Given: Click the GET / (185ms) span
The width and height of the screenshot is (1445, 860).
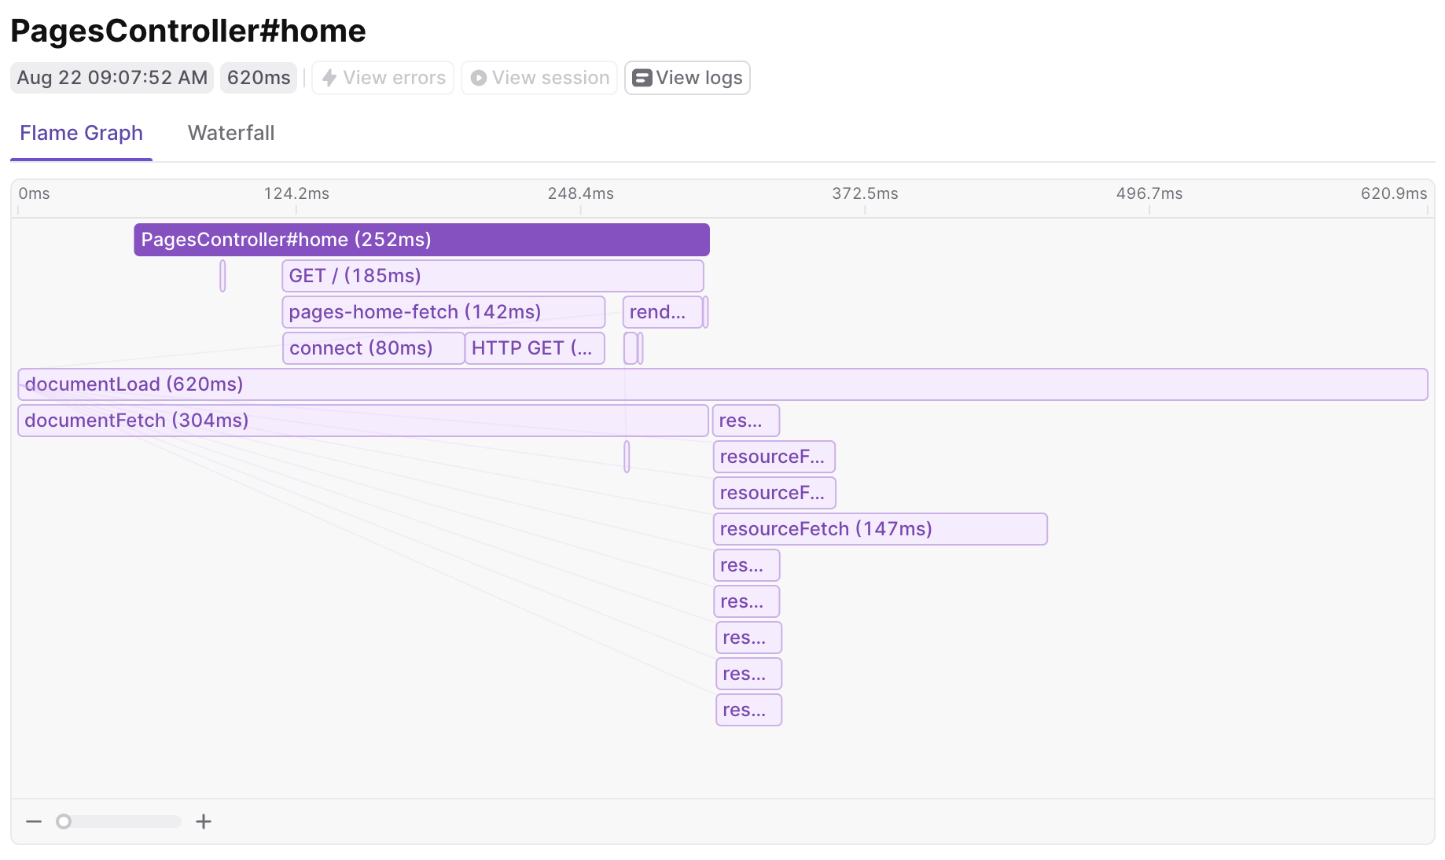Looking at the screenshot, I should click(491, 276).
